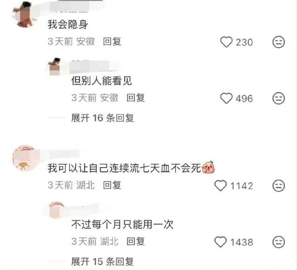Tap dislike face beside 1142 likes
The width and height of the screenshot is (297, 270).
click(278, 185)
